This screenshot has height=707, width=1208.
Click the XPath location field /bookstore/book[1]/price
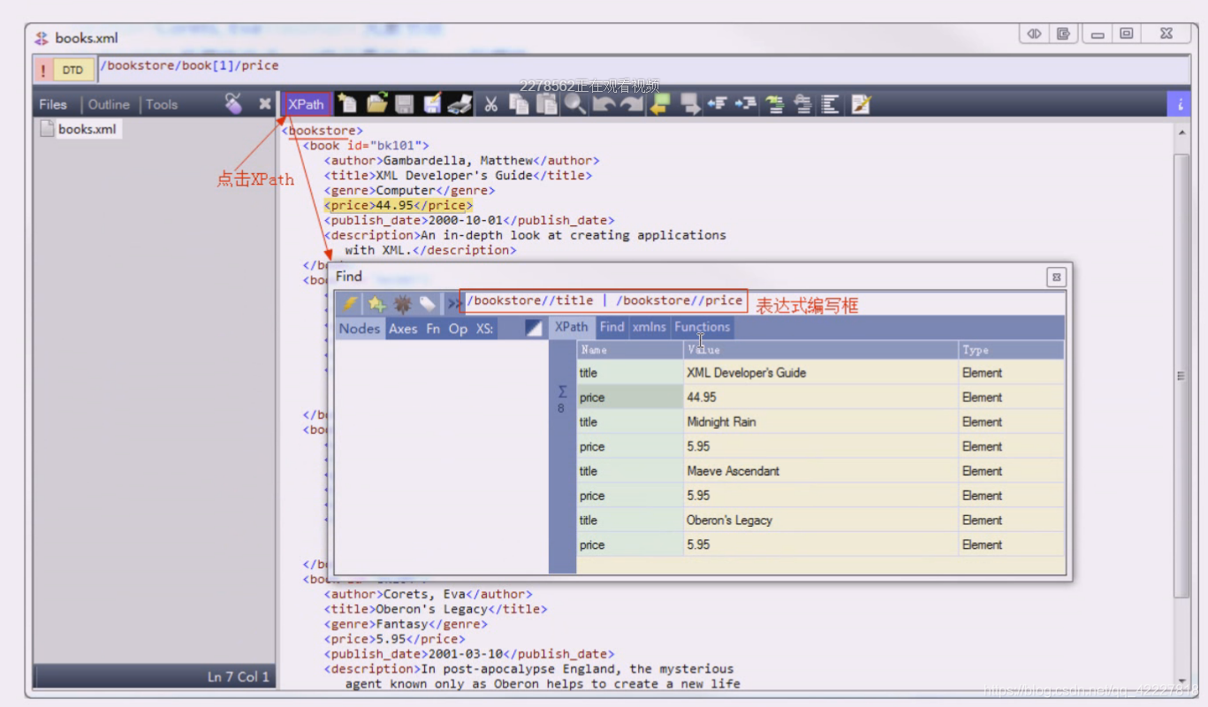644,69
